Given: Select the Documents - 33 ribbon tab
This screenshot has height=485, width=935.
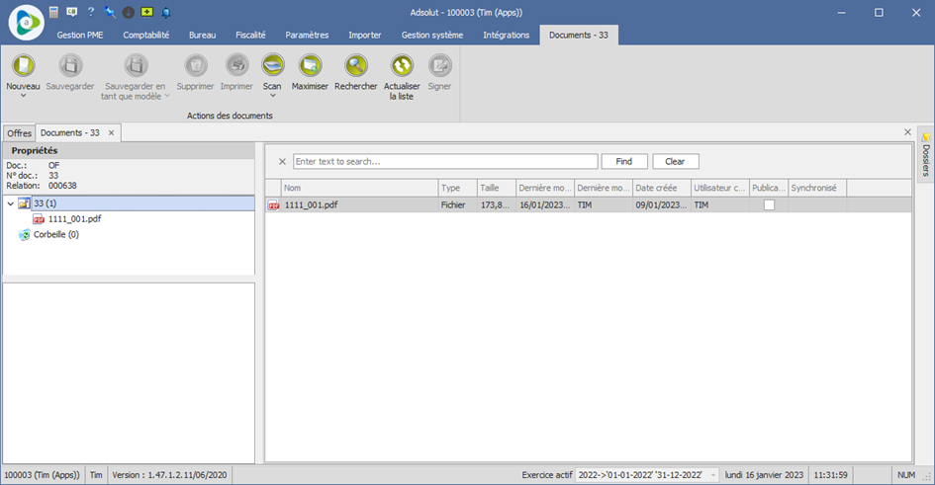Looking at the screenshot, I should point(579,36).
